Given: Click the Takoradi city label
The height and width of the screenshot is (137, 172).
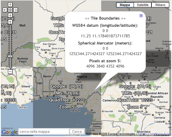Looking at the screenshot, I should [22, 107].
